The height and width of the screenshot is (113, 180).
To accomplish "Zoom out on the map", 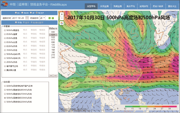I will coord(62,18).
